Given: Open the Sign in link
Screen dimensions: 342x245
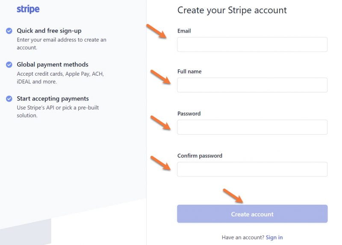Looking at the screenshot, I should 274,237.
